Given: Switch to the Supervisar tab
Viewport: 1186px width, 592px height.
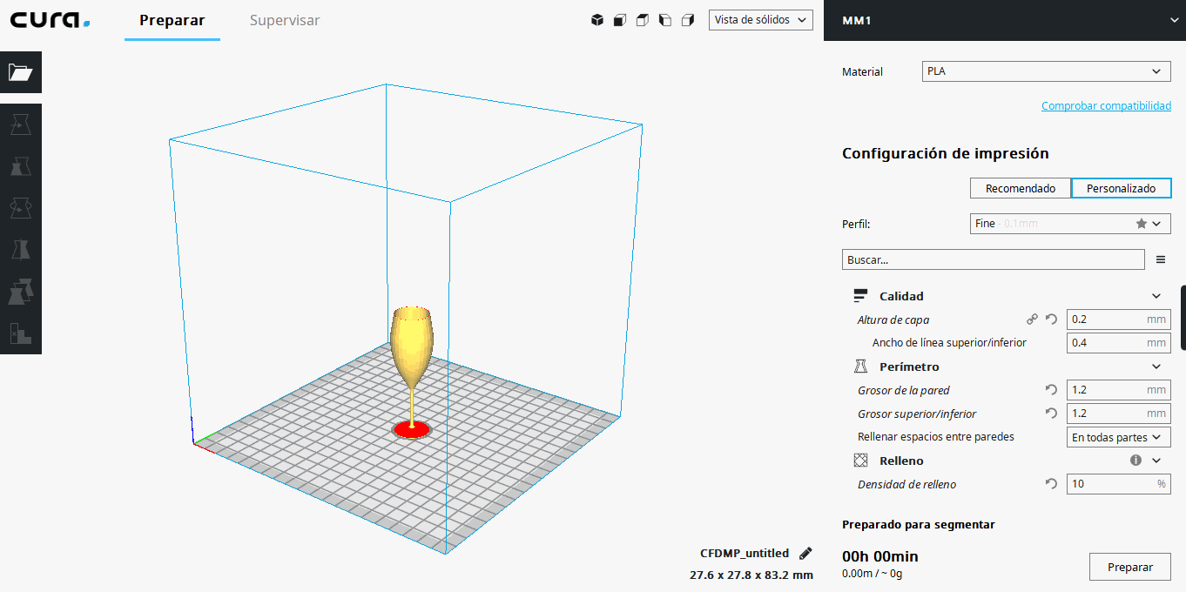Looking at the screenshot, I should pyautogui.click(x=285, y=20).
